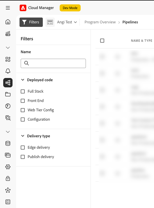Screen dimensions: 154x208
Task: Open the hamburger navigation menu
Action: coord(8,8)
